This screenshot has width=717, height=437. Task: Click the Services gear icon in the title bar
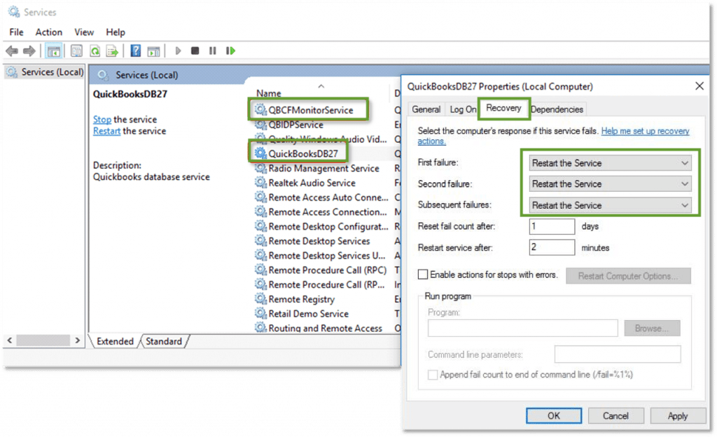pos(14,12)
